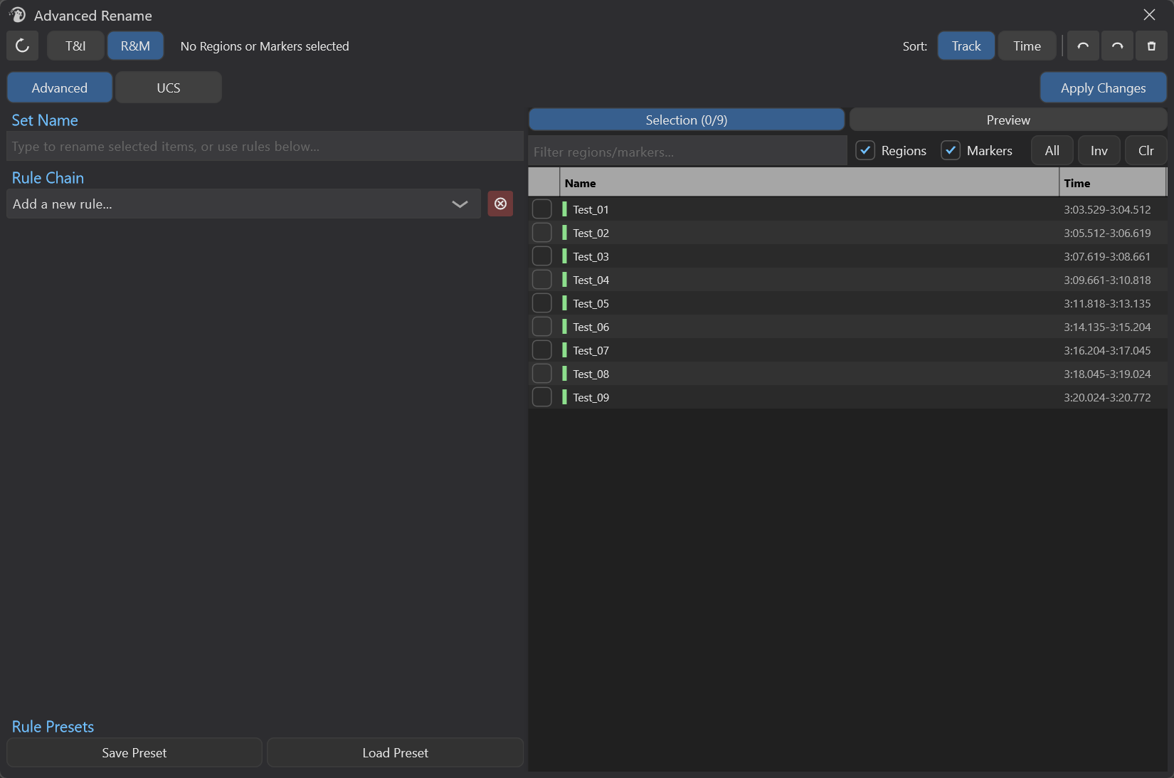Sort by Track
Image resolution: width=1174 pixels, height=778 pixels.
966,46
